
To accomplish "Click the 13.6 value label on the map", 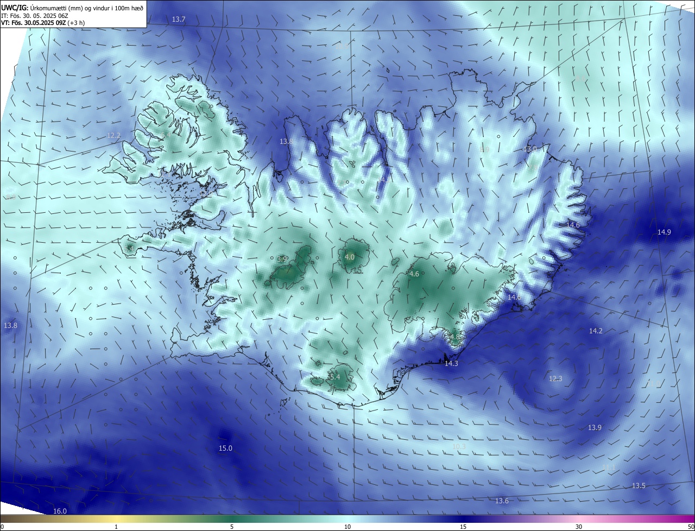I will pos(502,501).
